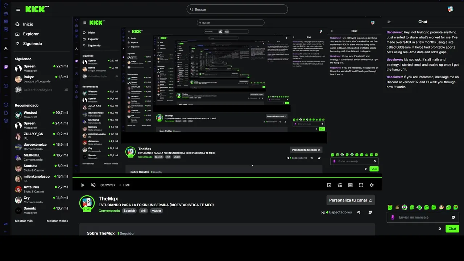The height and width of the screenshot is (261, 464).
Task: Click TheMqx channel avatar
Action: pos(87,203)
